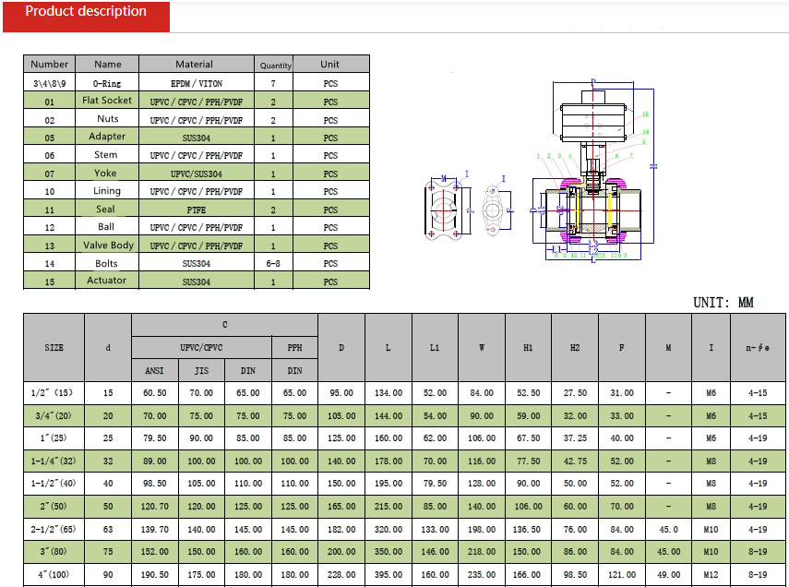Screen dimensions: 789x587
Task: Click the n-Φe column header
Action: click(x=757, y=349)
